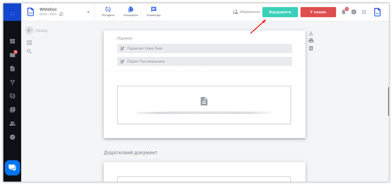
Task: Open the apps grid menu icon
Action: coord(364,12)
